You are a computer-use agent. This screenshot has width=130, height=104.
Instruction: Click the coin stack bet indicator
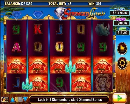pos(19,99)
